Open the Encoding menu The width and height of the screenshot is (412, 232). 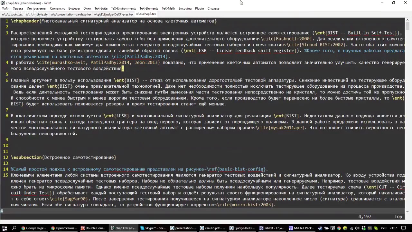click(185, 8)
